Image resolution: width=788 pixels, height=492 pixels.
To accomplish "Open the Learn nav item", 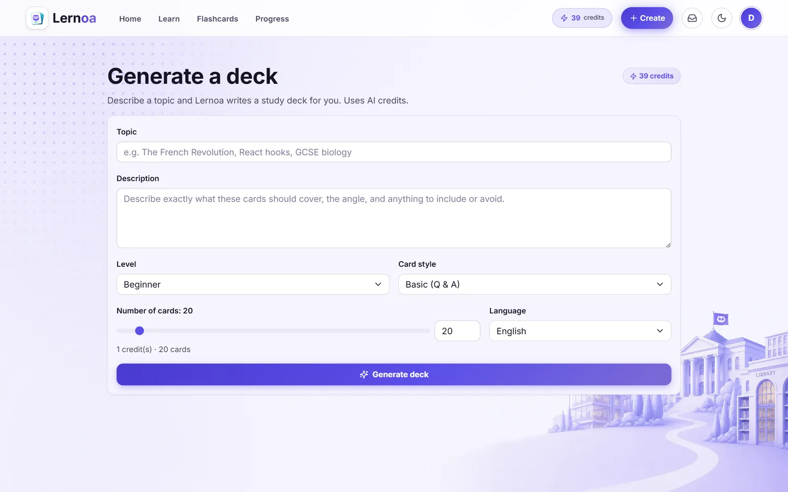I will click(169, 19).
